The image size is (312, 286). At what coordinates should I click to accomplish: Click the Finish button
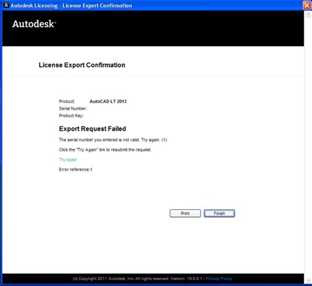[219, 213]
